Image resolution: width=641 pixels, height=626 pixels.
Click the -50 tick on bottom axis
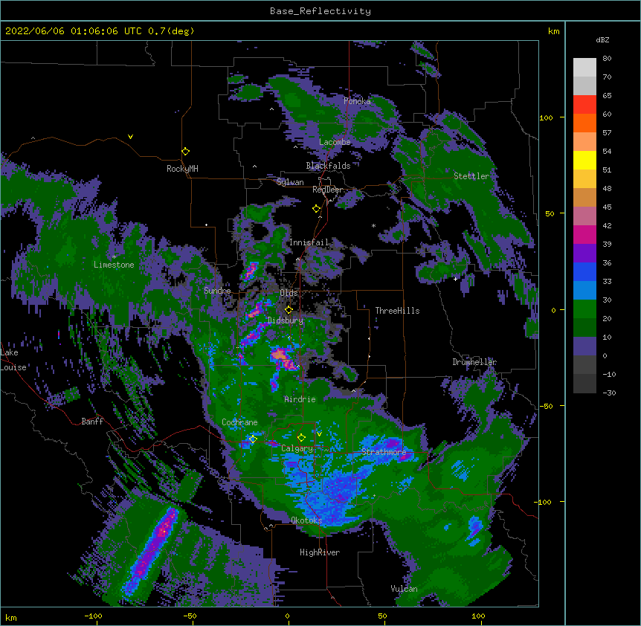[190, 616]
